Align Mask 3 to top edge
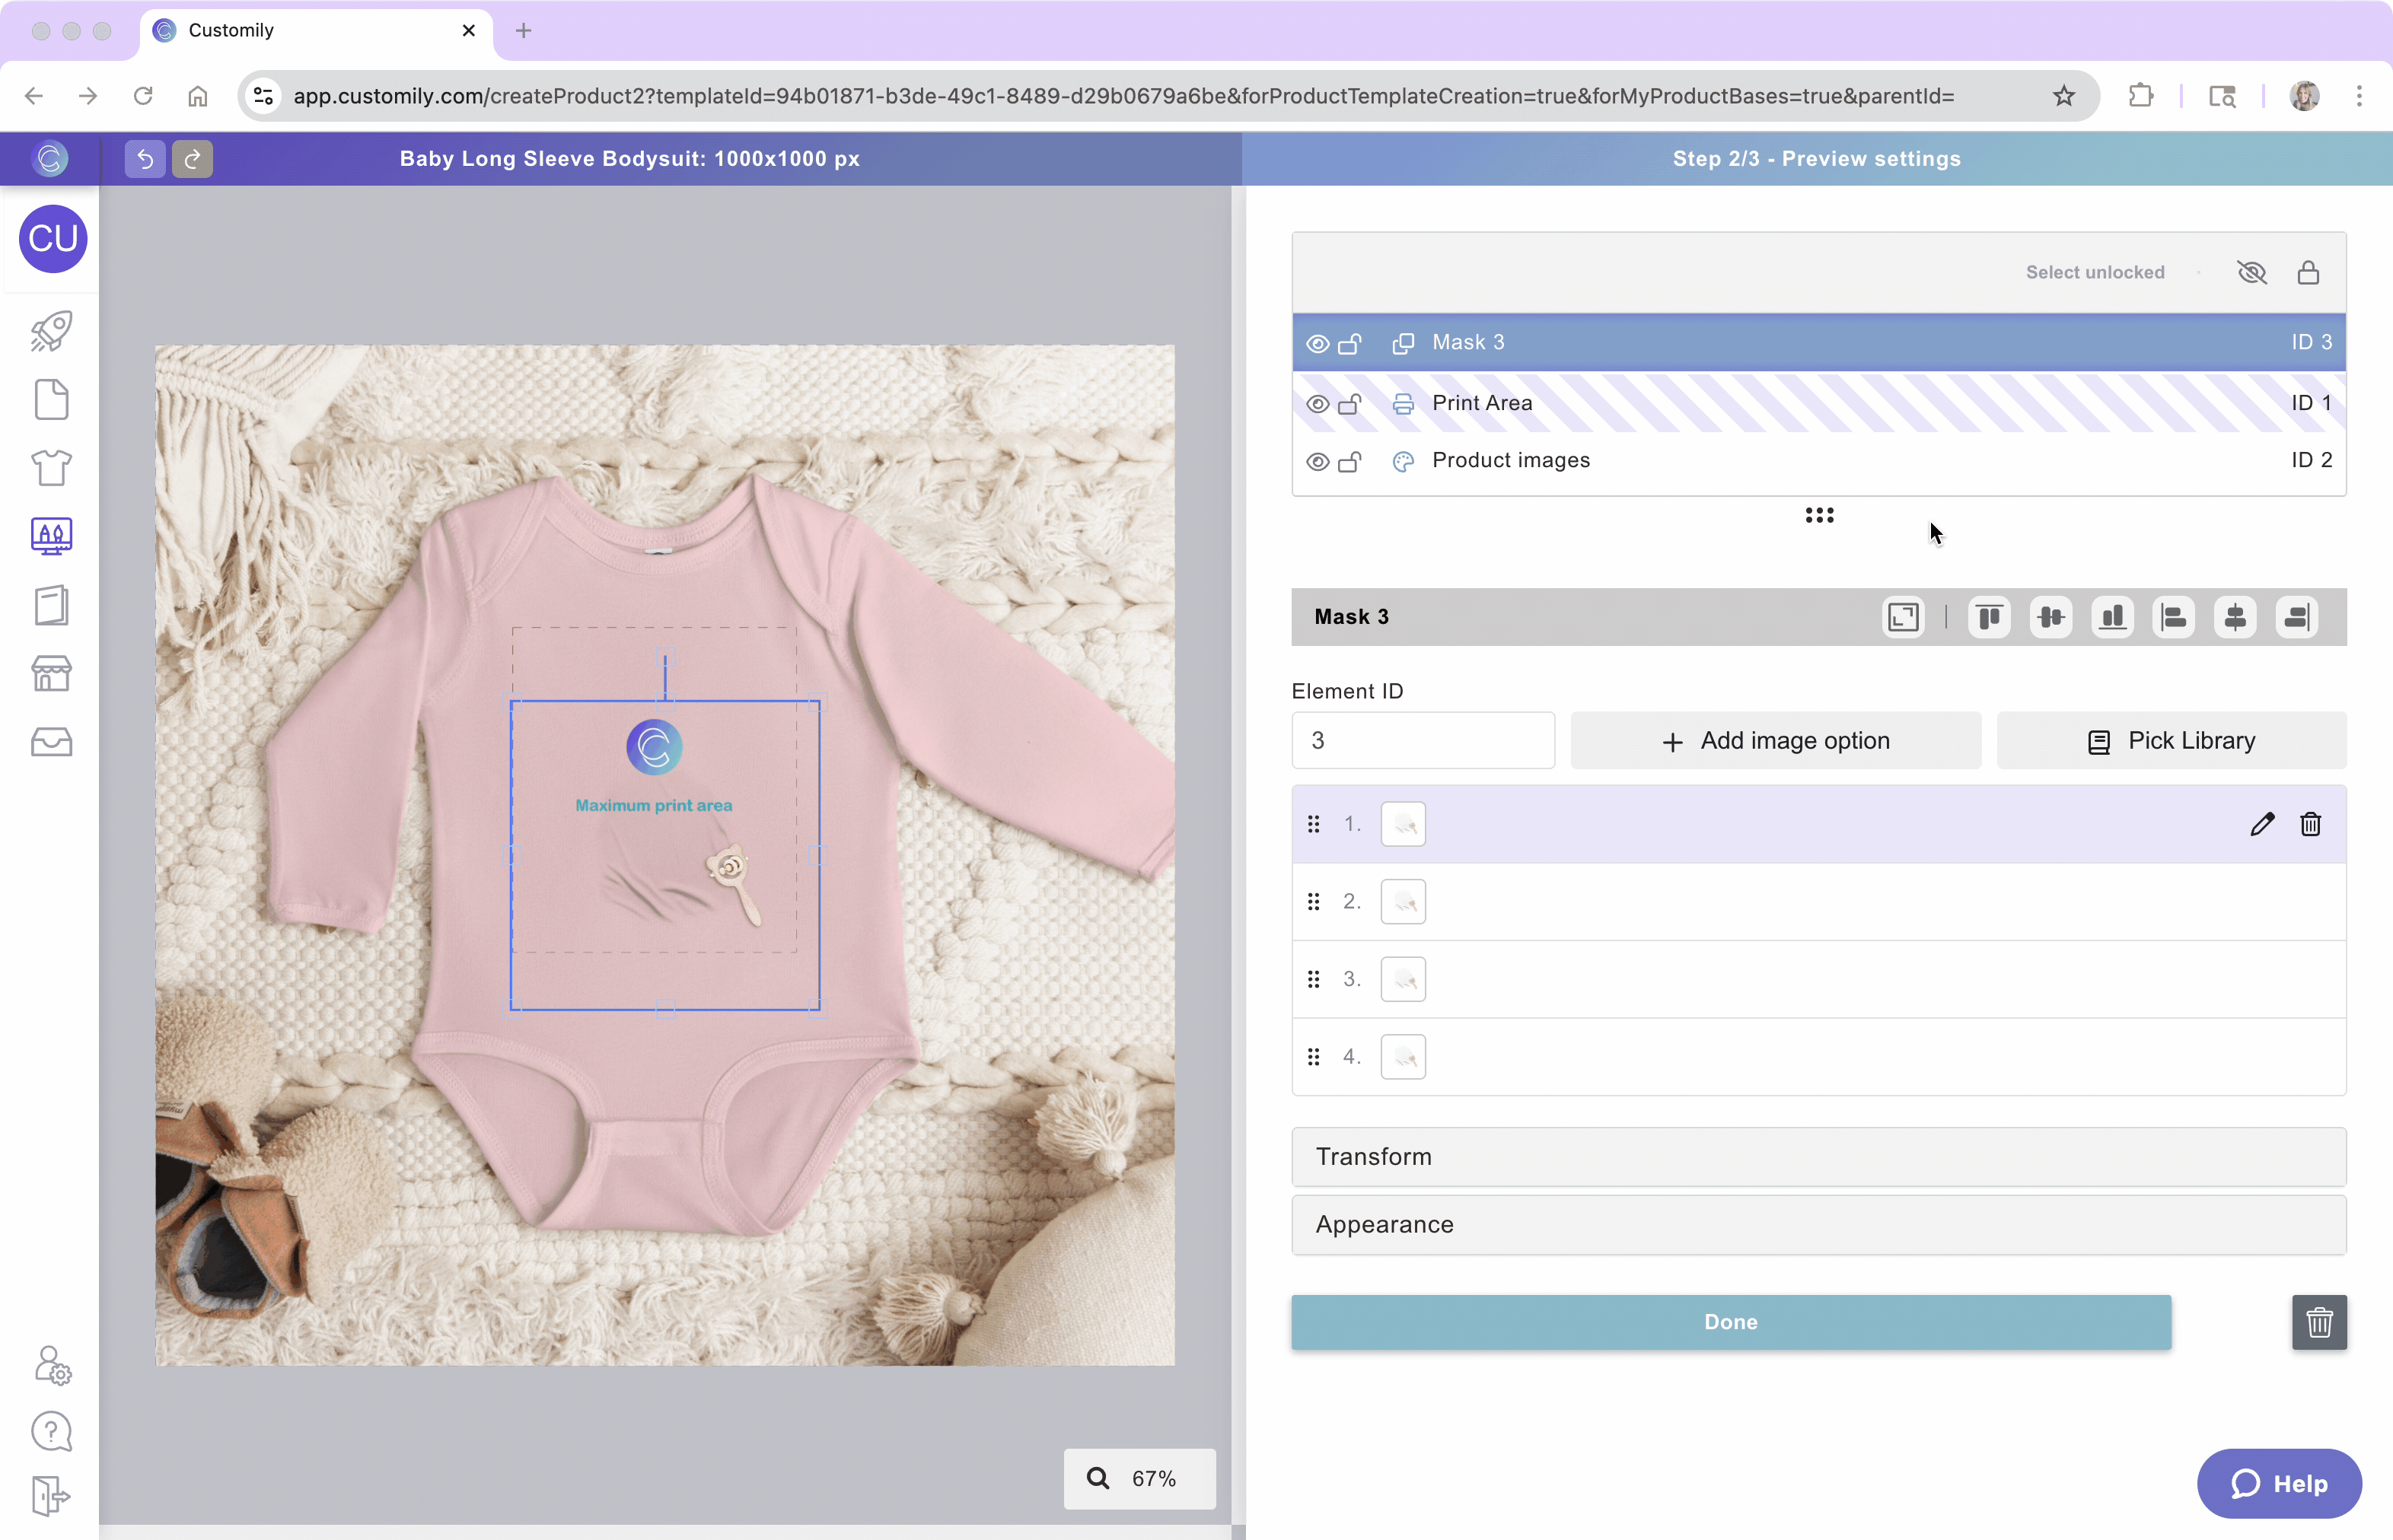 (1989, 617)
